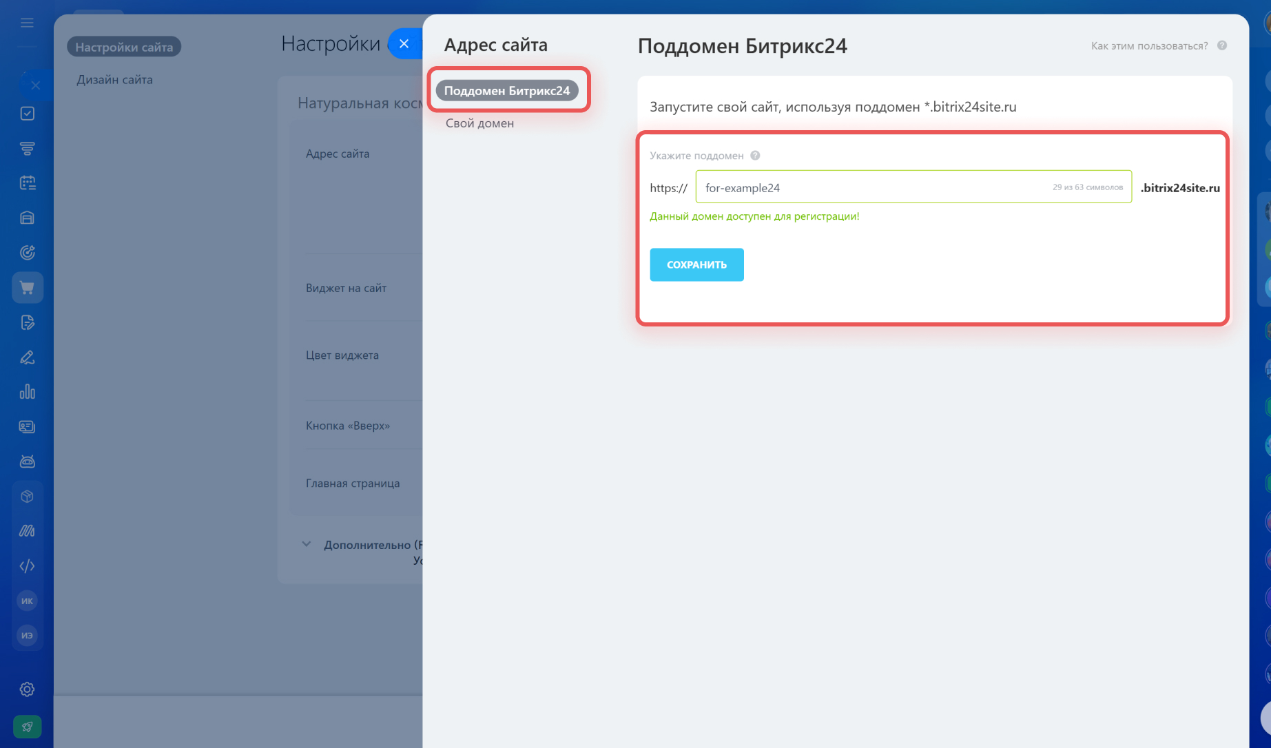Click the Виджет на сайт row label
The image size is (1271, 748).
click(x=346, y=288)
